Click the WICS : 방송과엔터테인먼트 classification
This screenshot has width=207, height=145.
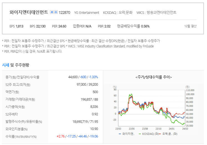[x=156, y=12]
